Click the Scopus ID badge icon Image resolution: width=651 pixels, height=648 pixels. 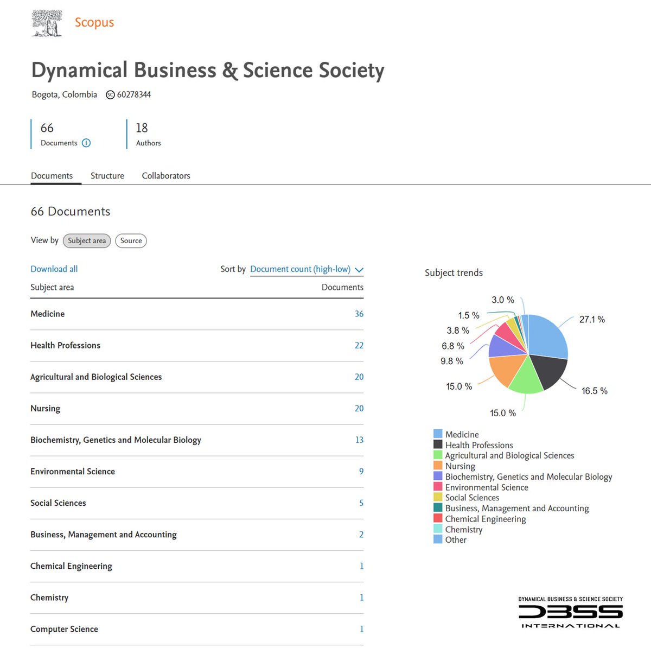(x=110, y=94)
